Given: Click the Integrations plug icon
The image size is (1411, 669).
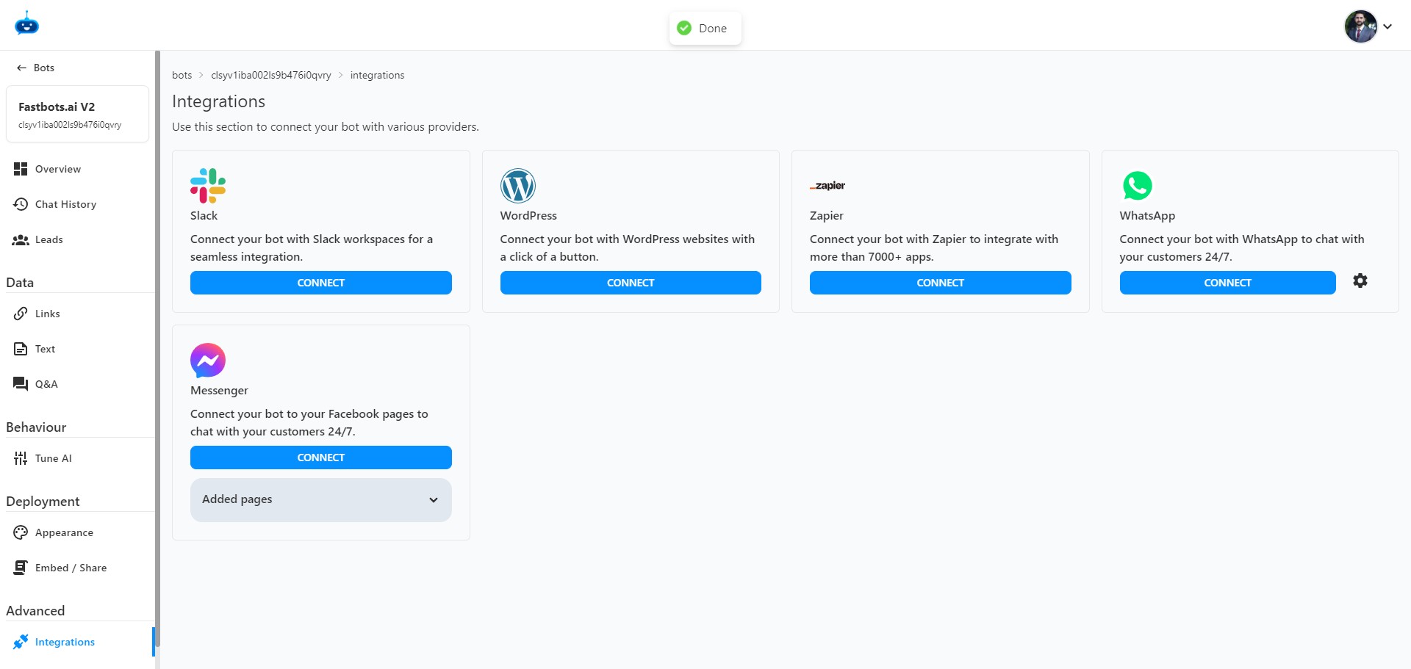Looking at the screenshot, I should click(x=21, y=642).
